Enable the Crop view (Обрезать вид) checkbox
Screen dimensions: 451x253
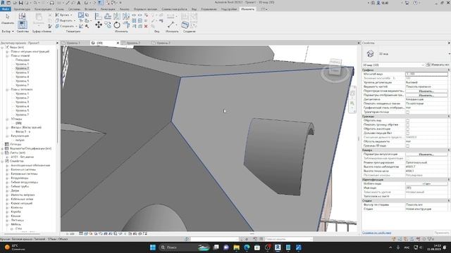click(407, 120)
